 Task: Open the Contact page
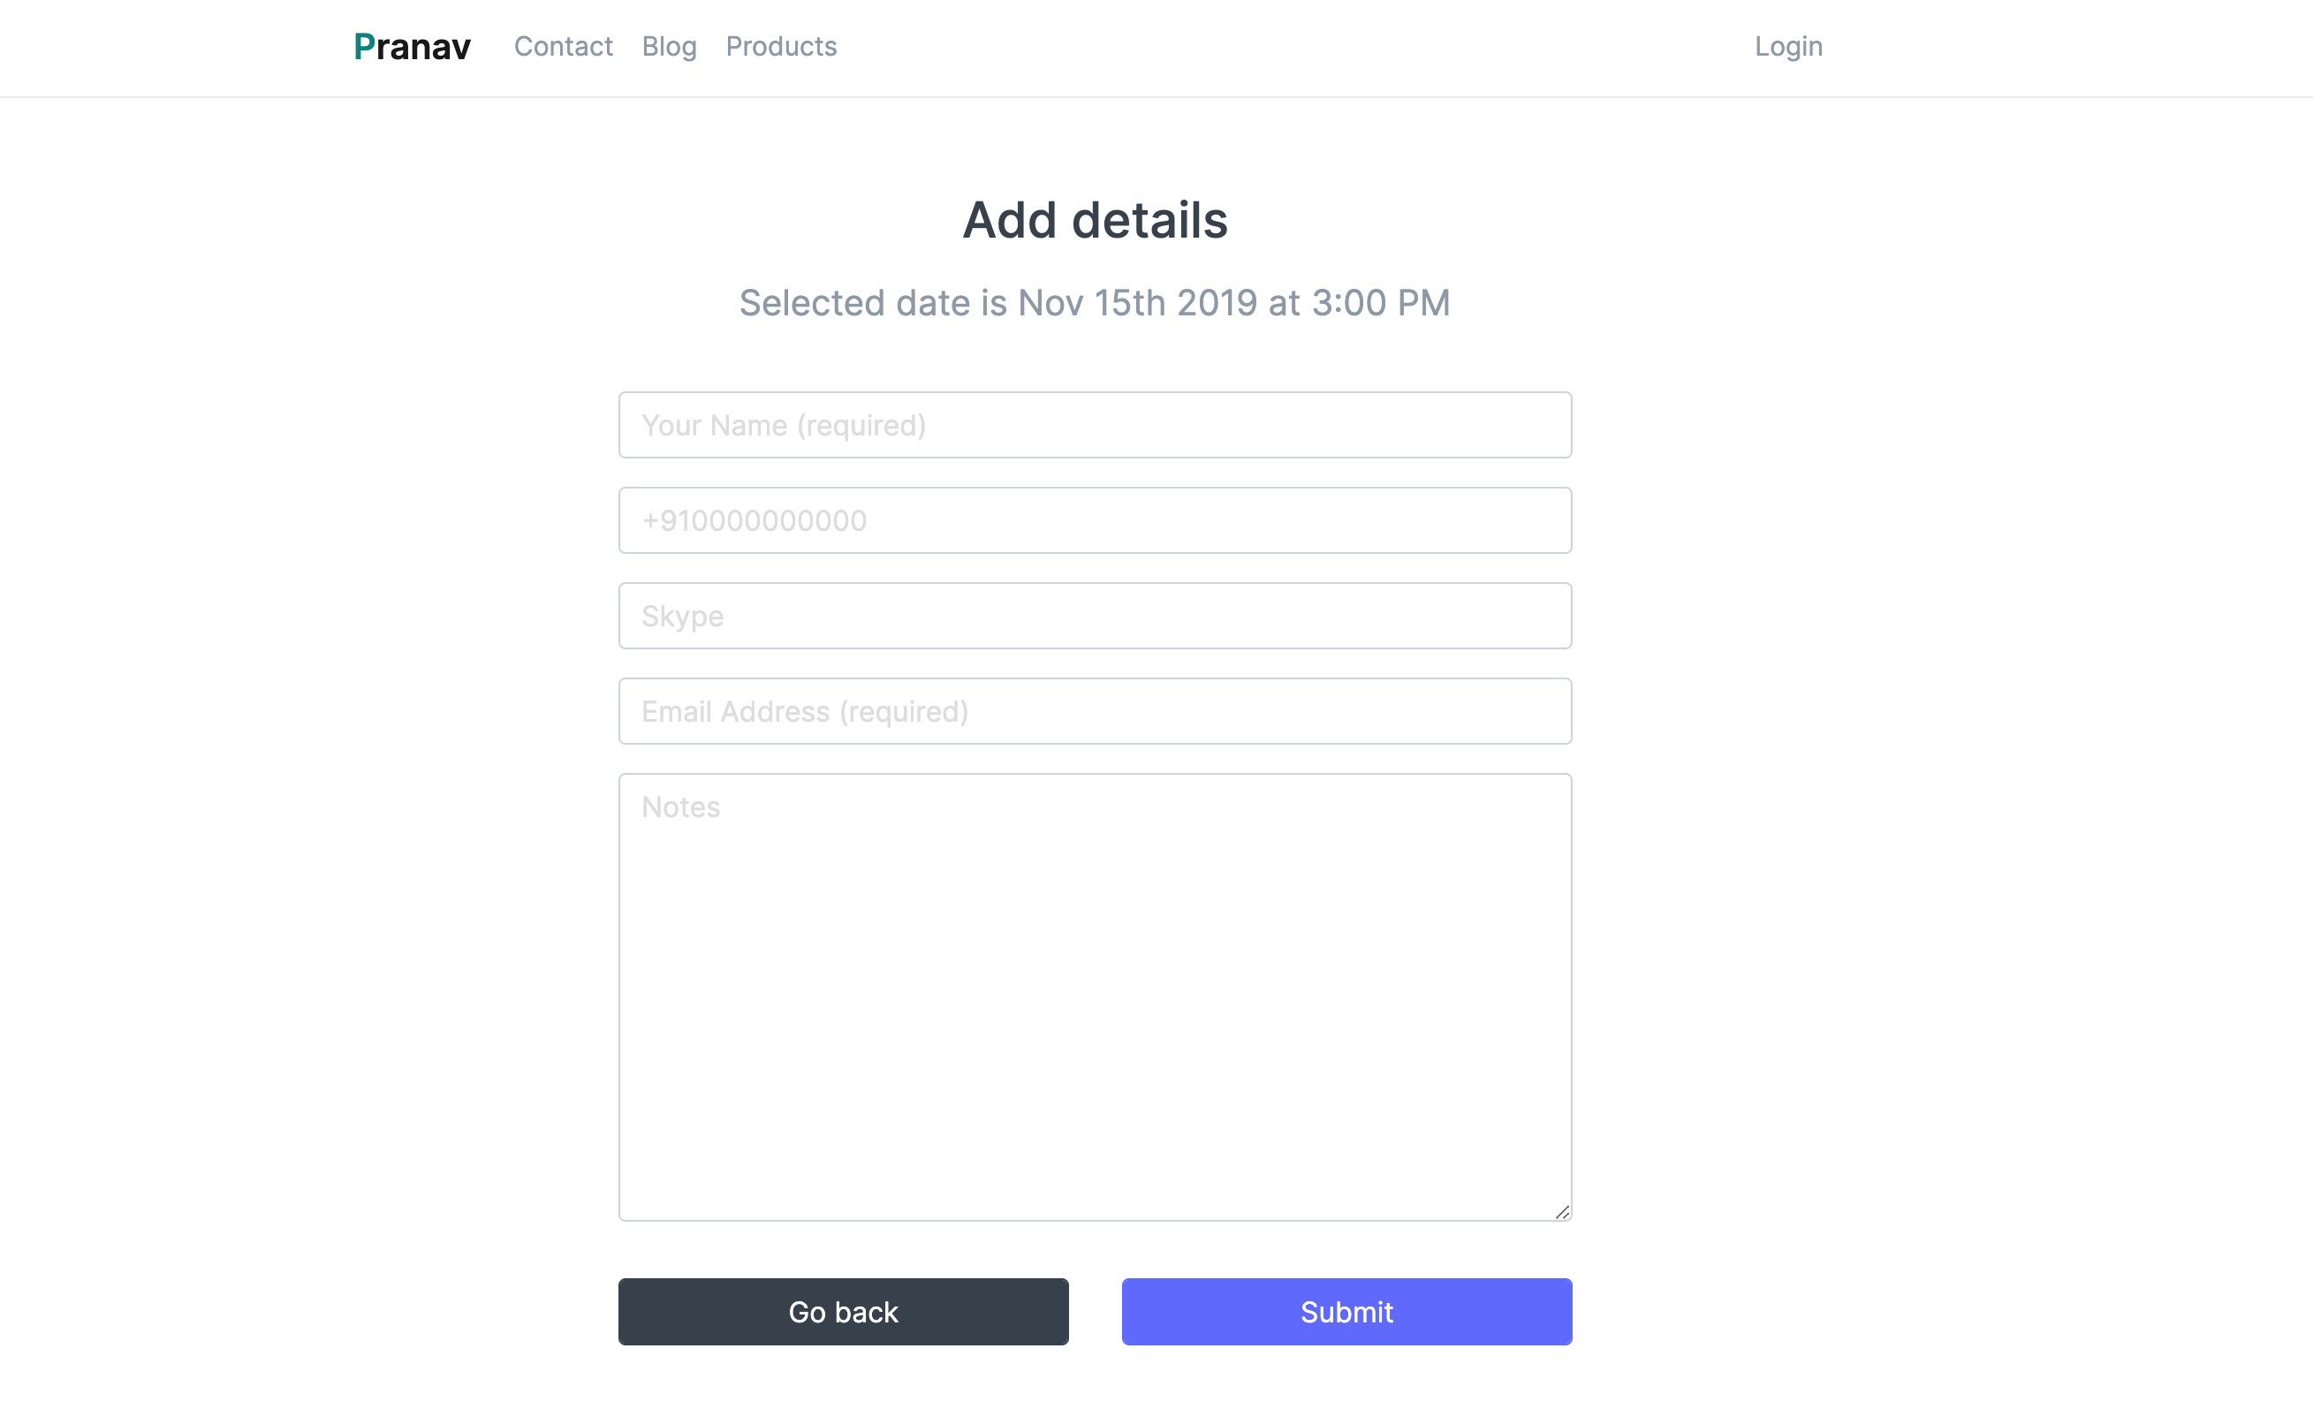coord(563,46)
